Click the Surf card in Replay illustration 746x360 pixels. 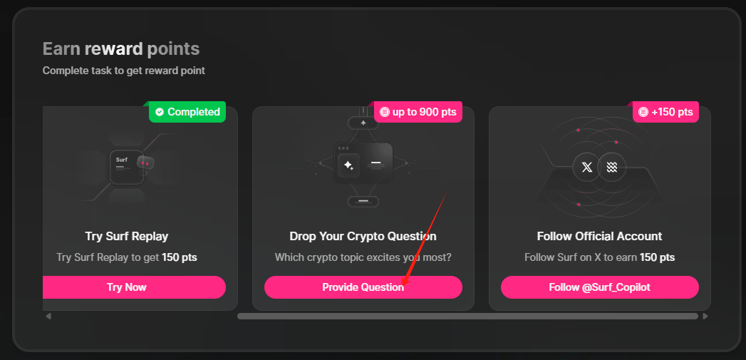click(x=127, y=167)
